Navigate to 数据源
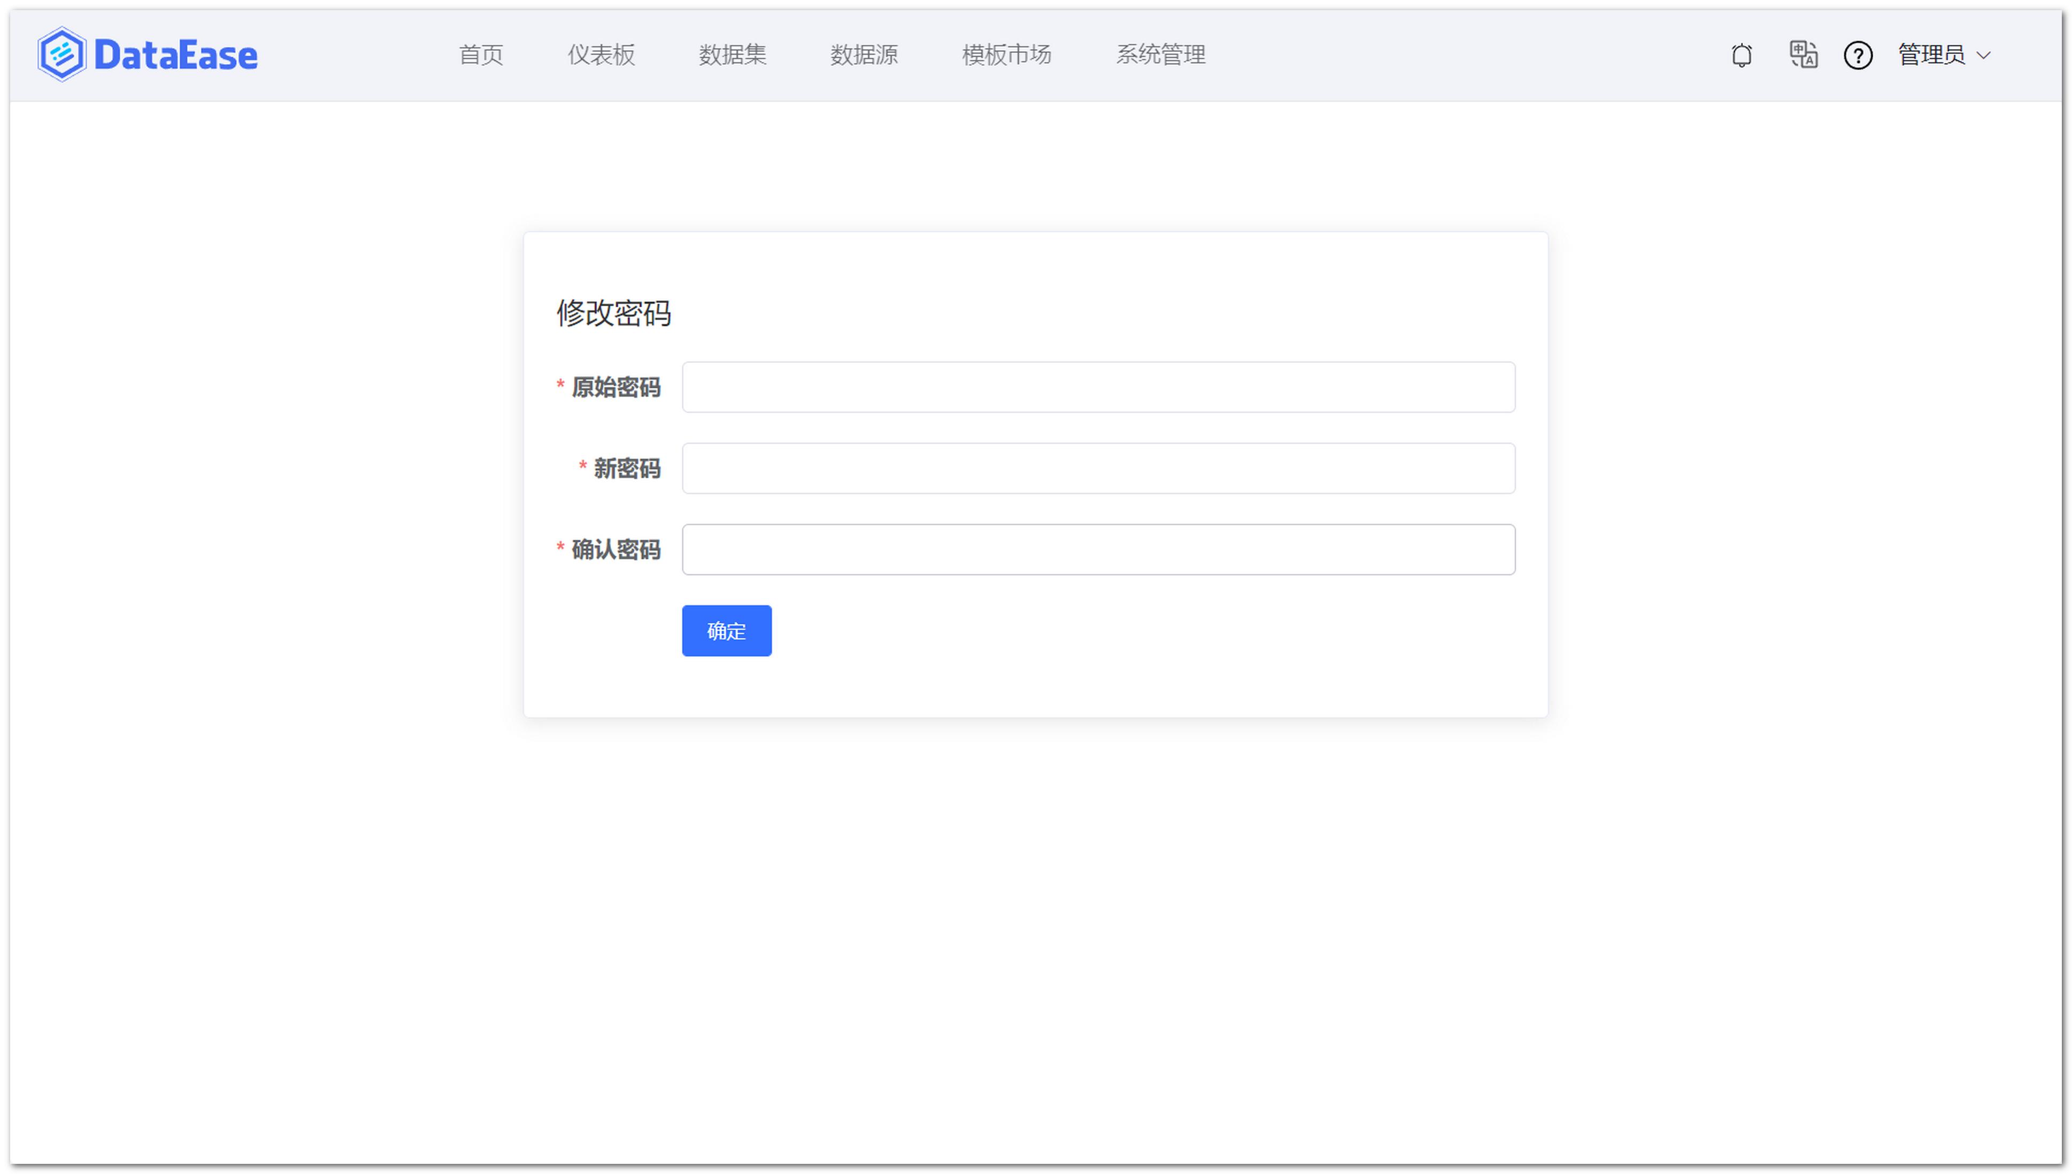This screenshot has height=1174, width=2072. (x=864, y=55)
